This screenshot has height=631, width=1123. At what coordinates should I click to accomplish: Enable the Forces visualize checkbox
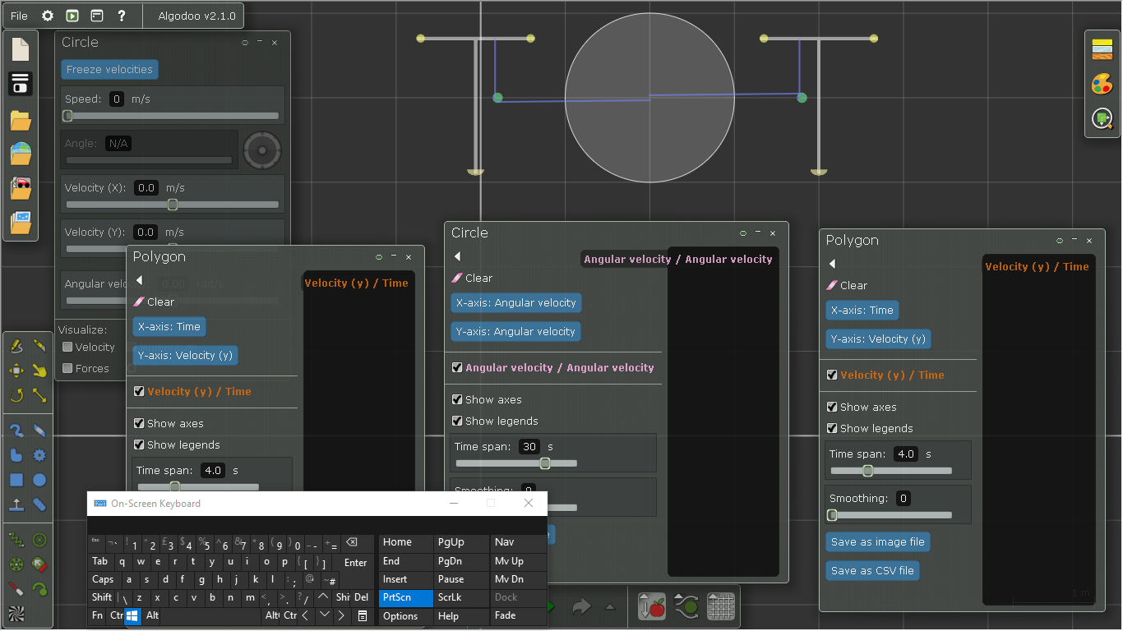(x=68, y=368)
